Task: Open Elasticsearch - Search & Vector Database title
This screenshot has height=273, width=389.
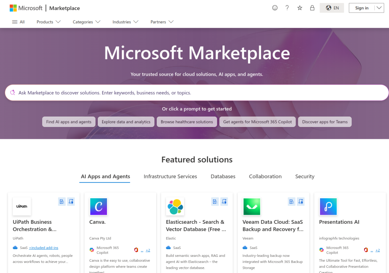Action: click(x=196, y=225)
